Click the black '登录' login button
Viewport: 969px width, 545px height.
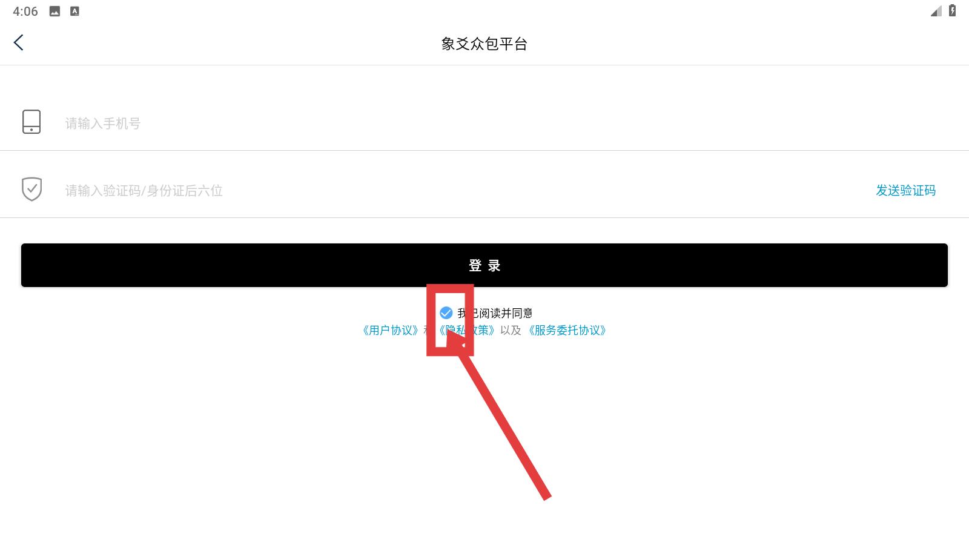pos(484,265)
